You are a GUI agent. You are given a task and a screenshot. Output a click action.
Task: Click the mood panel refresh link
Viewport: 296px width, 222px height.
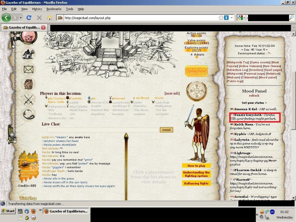[254, 96]
